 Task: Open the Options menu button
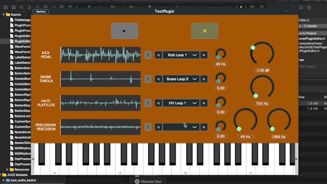(41, 12)
